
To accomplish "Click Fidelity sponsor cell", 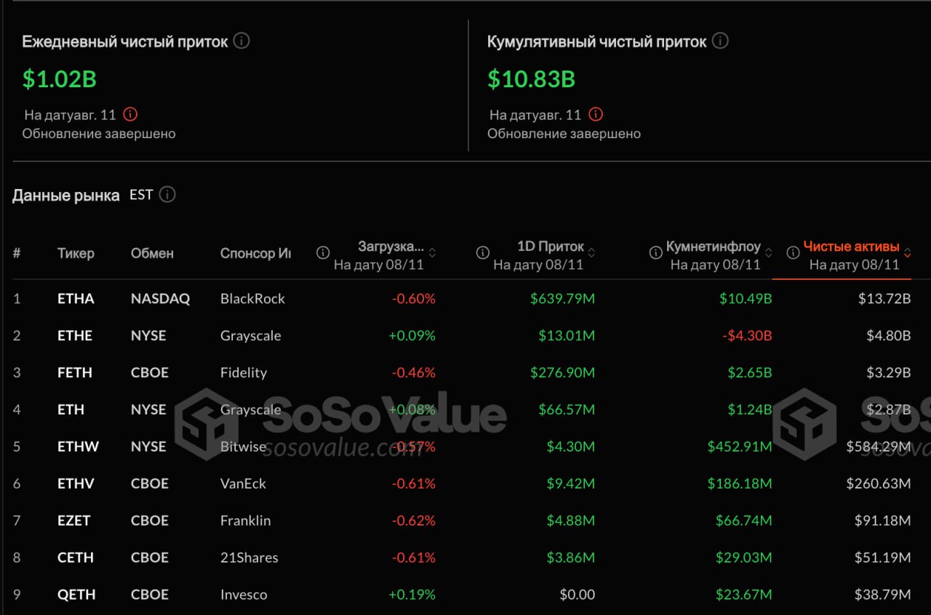I will [244, 373].
